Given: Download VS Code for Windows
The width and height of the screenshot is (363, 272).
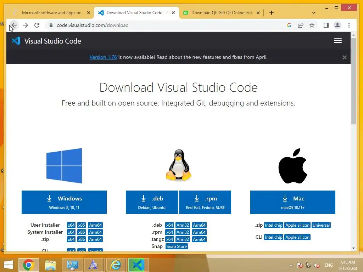Looking at the screenshot, I should pos(64,202).
